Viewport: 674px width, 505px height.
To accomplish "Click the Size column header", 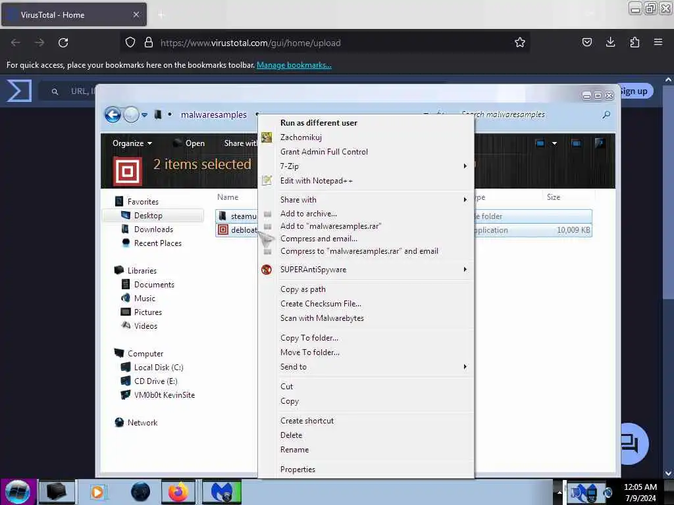I will coord(553,197).
